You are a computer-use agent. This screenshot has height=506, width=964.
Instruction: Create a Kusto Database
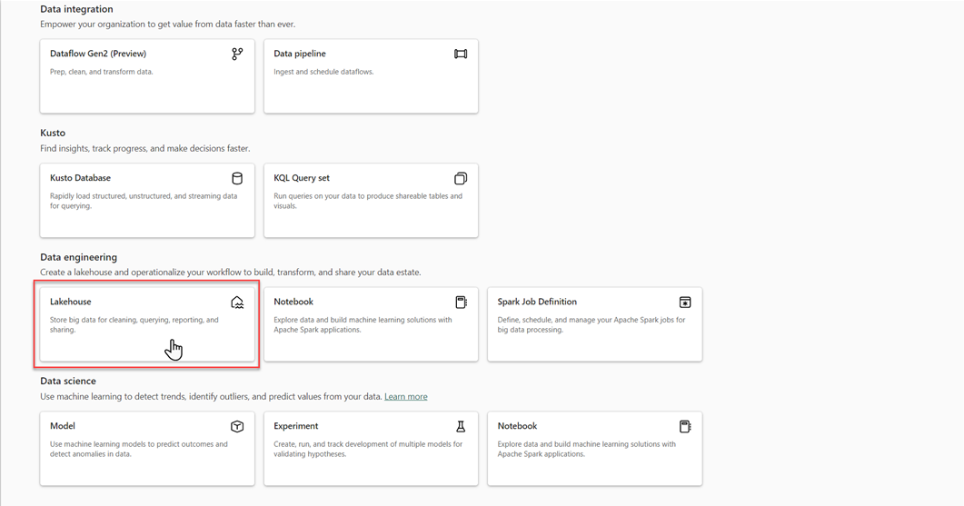(147, 201)
